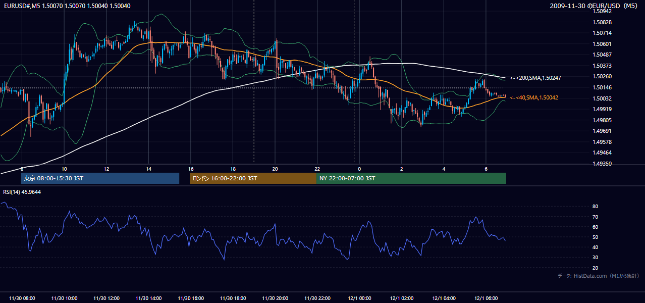Viewport: 645px width, 303px height.
Task: Click the 12/1 00:00 time label
Action: (359, 298)
